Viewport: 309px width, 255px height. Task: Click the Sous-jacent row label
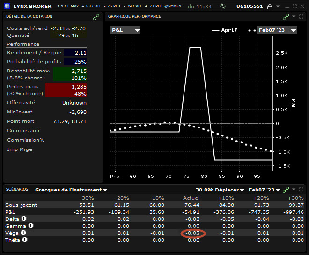(x=21, y=205)
